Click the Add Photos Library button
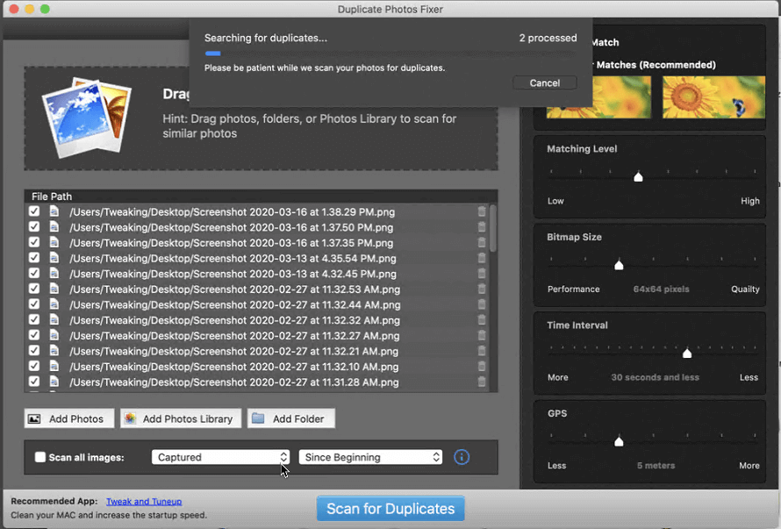The image size is (781, 529). pyautogui.click(x=180, y=418)
